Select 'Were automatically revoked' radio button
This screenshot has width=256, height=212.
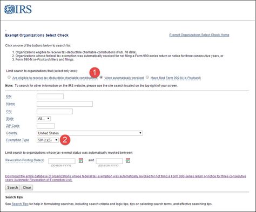pos(102,77)
